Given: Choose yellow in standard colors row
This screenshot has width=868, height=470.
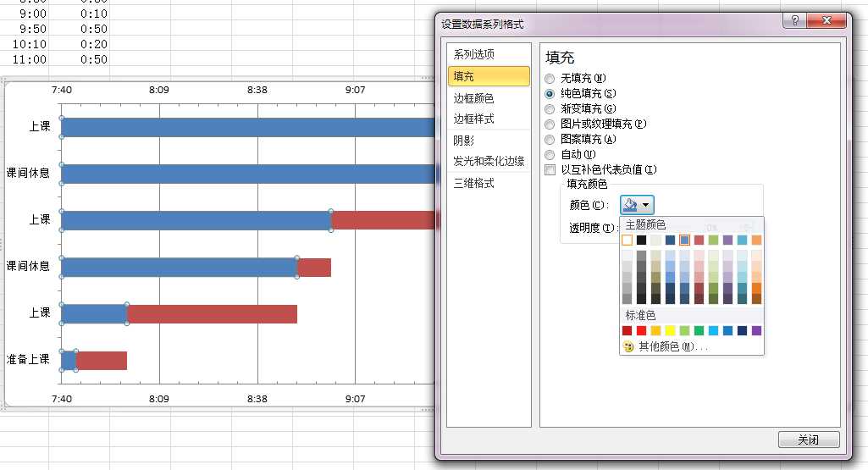Looking at the screenshot, I should [671, 330].
